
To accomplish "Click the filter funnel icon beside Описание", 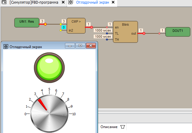I will point(123,127).
